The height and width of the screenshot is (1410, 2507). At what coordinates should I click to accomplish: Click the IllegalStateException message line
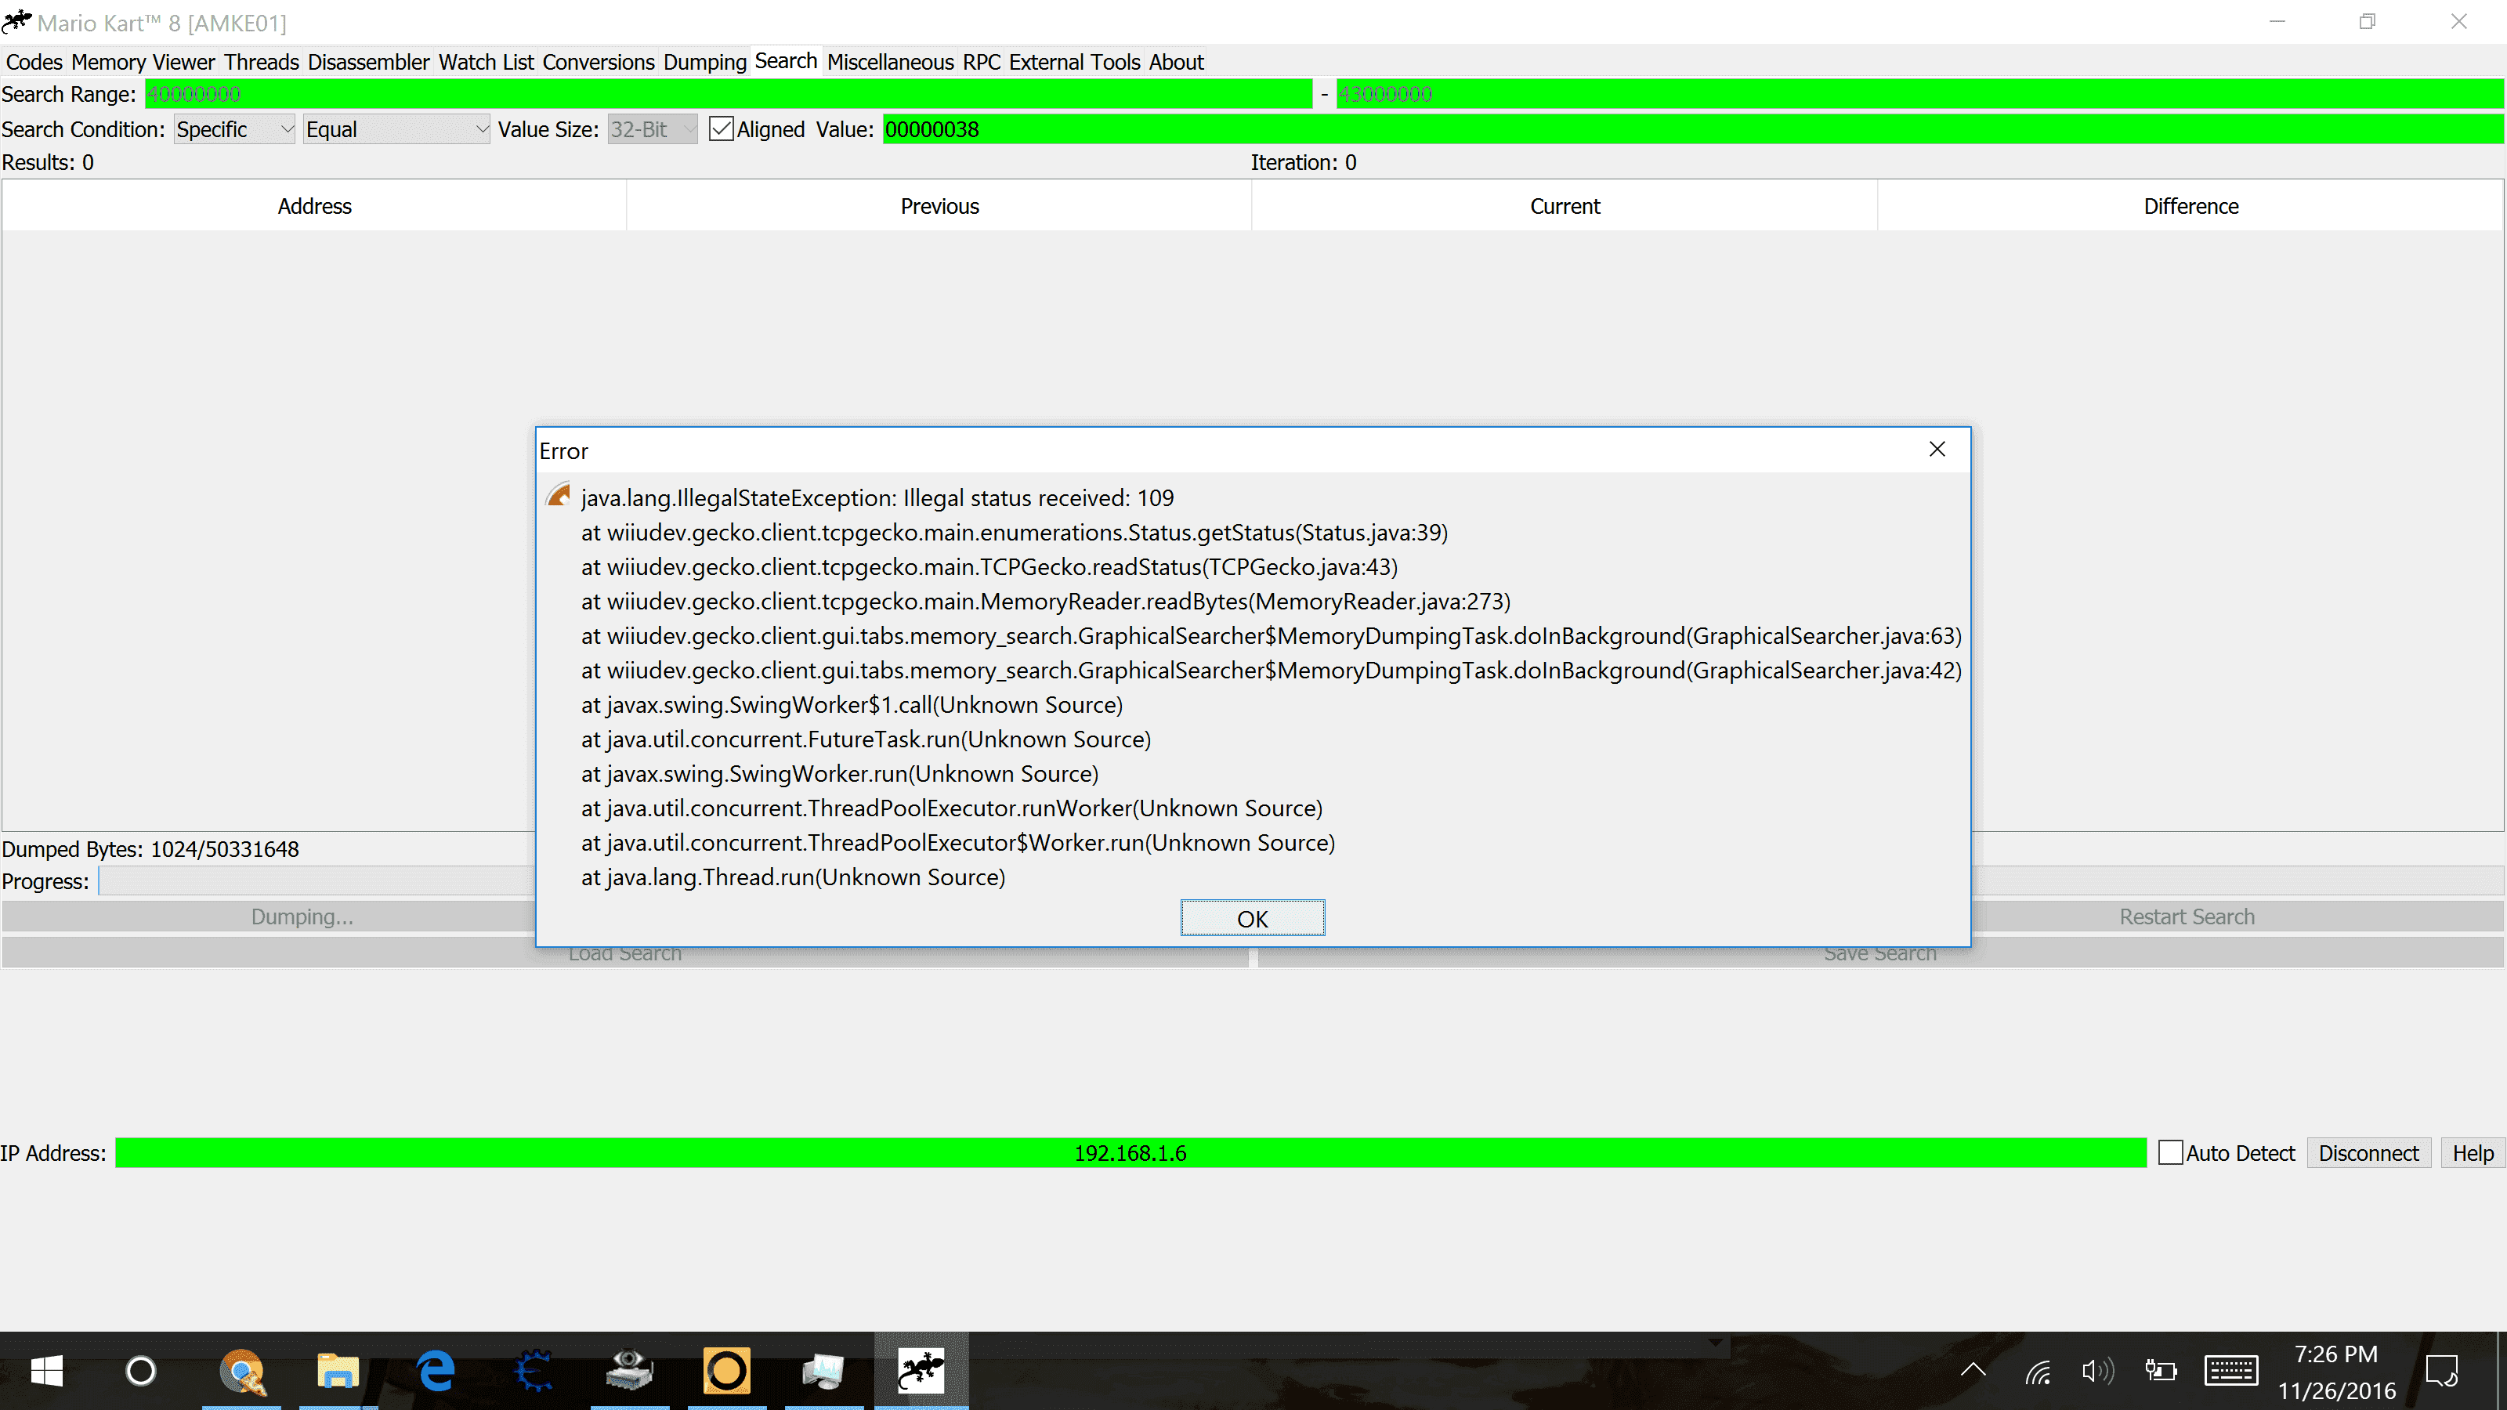click(x=877, y=498)
